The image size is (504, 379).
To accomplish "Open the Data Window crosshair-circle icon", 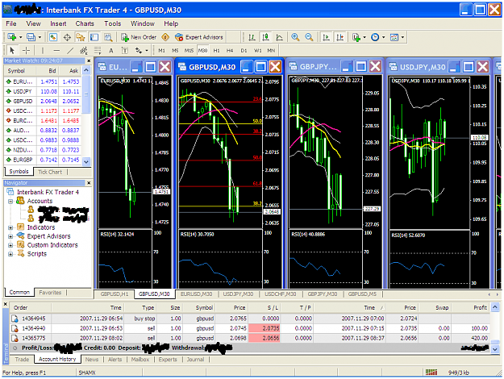I will tap(67, 37).
